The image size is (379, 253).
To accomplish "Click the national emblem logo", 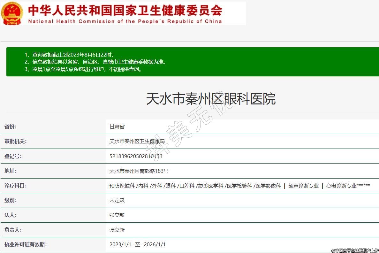I will point(12,13).
